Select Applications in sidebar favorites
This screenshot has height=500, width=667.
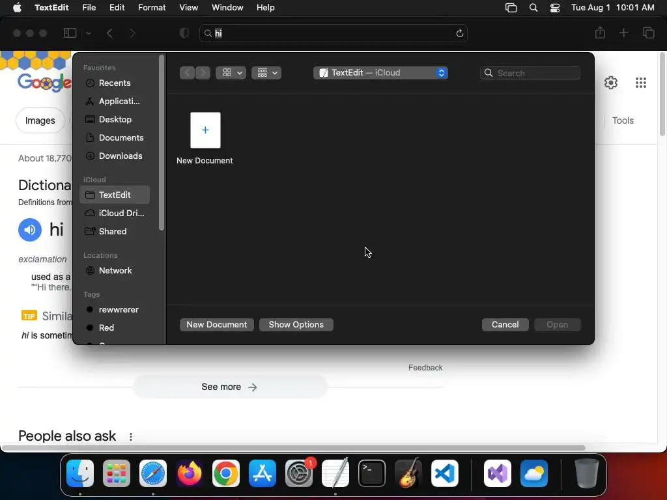(115, 101)
